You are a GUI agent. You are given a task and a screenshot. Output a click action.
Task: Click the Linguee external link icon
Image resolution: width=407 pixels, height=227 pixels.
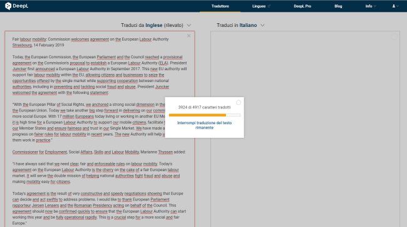(269, 6)
